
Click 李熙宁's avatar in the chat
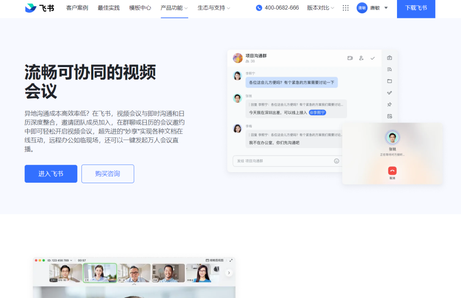tap(238, 76)
